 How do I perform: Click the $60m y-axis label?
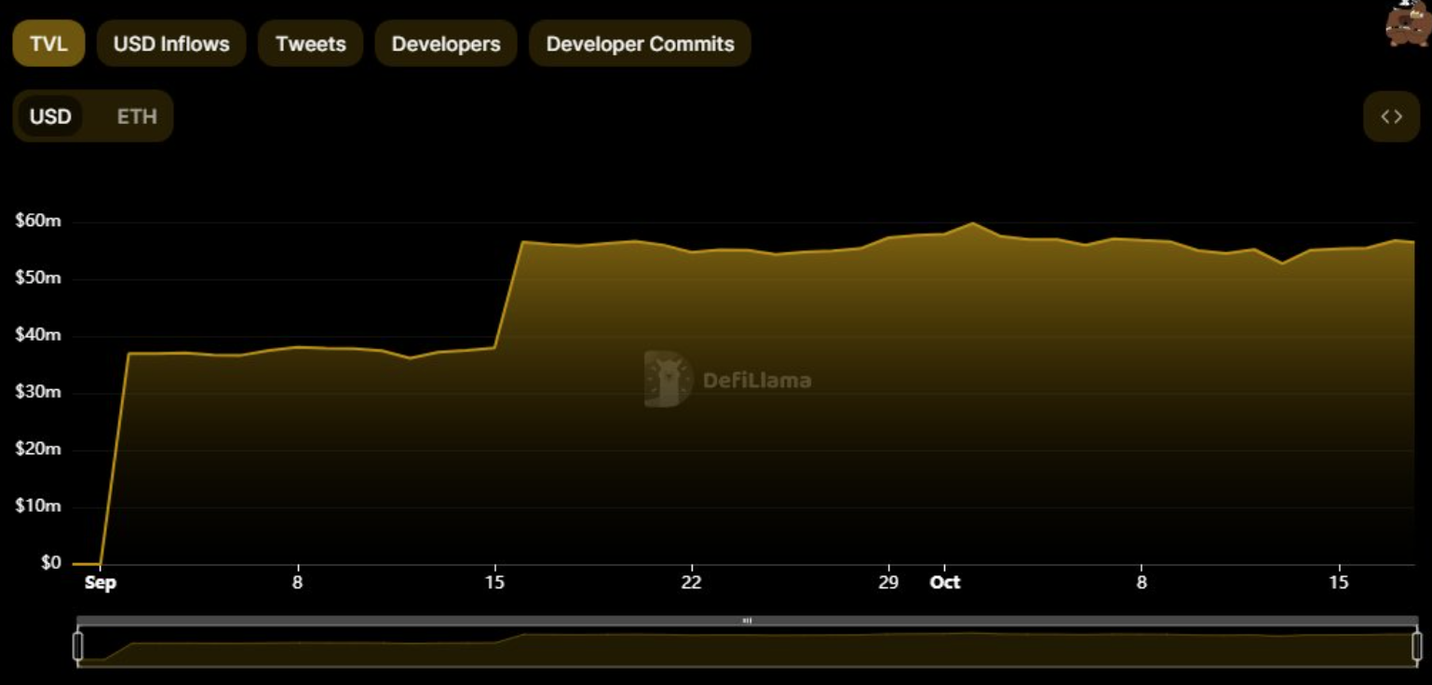pyautogui.click(x=38, y=222)
